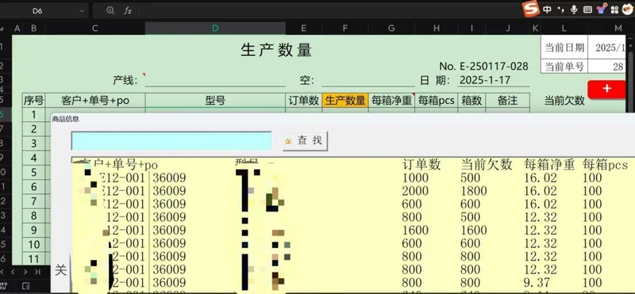The width and height of the screenshot is (635, 294).
Task: Select the 序号 cell containing 10
Action: pyautogui.click(x=33, y=245)
